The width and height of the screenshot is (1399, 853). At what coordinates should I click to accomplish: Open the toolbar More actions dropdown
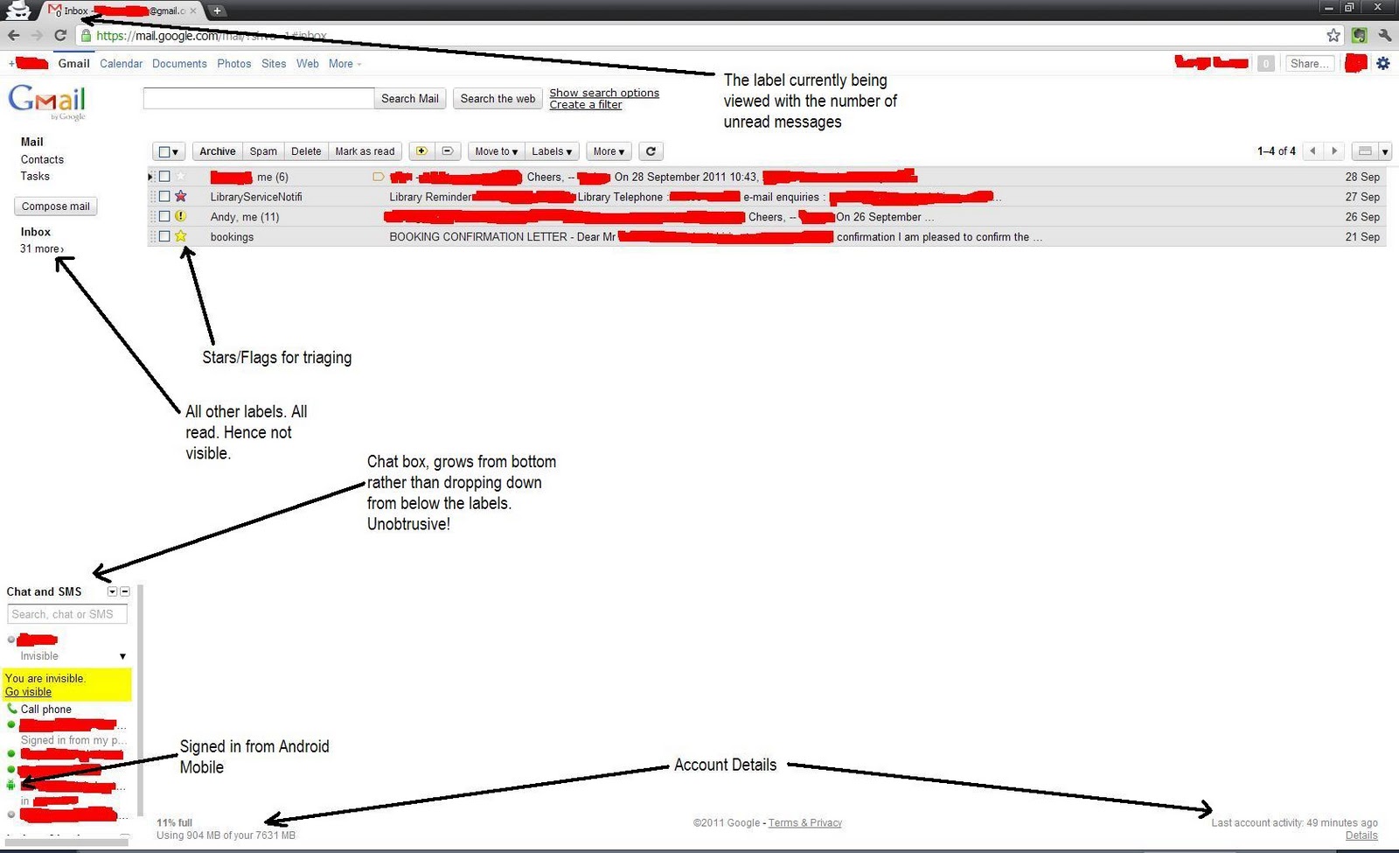pos(609,151)
